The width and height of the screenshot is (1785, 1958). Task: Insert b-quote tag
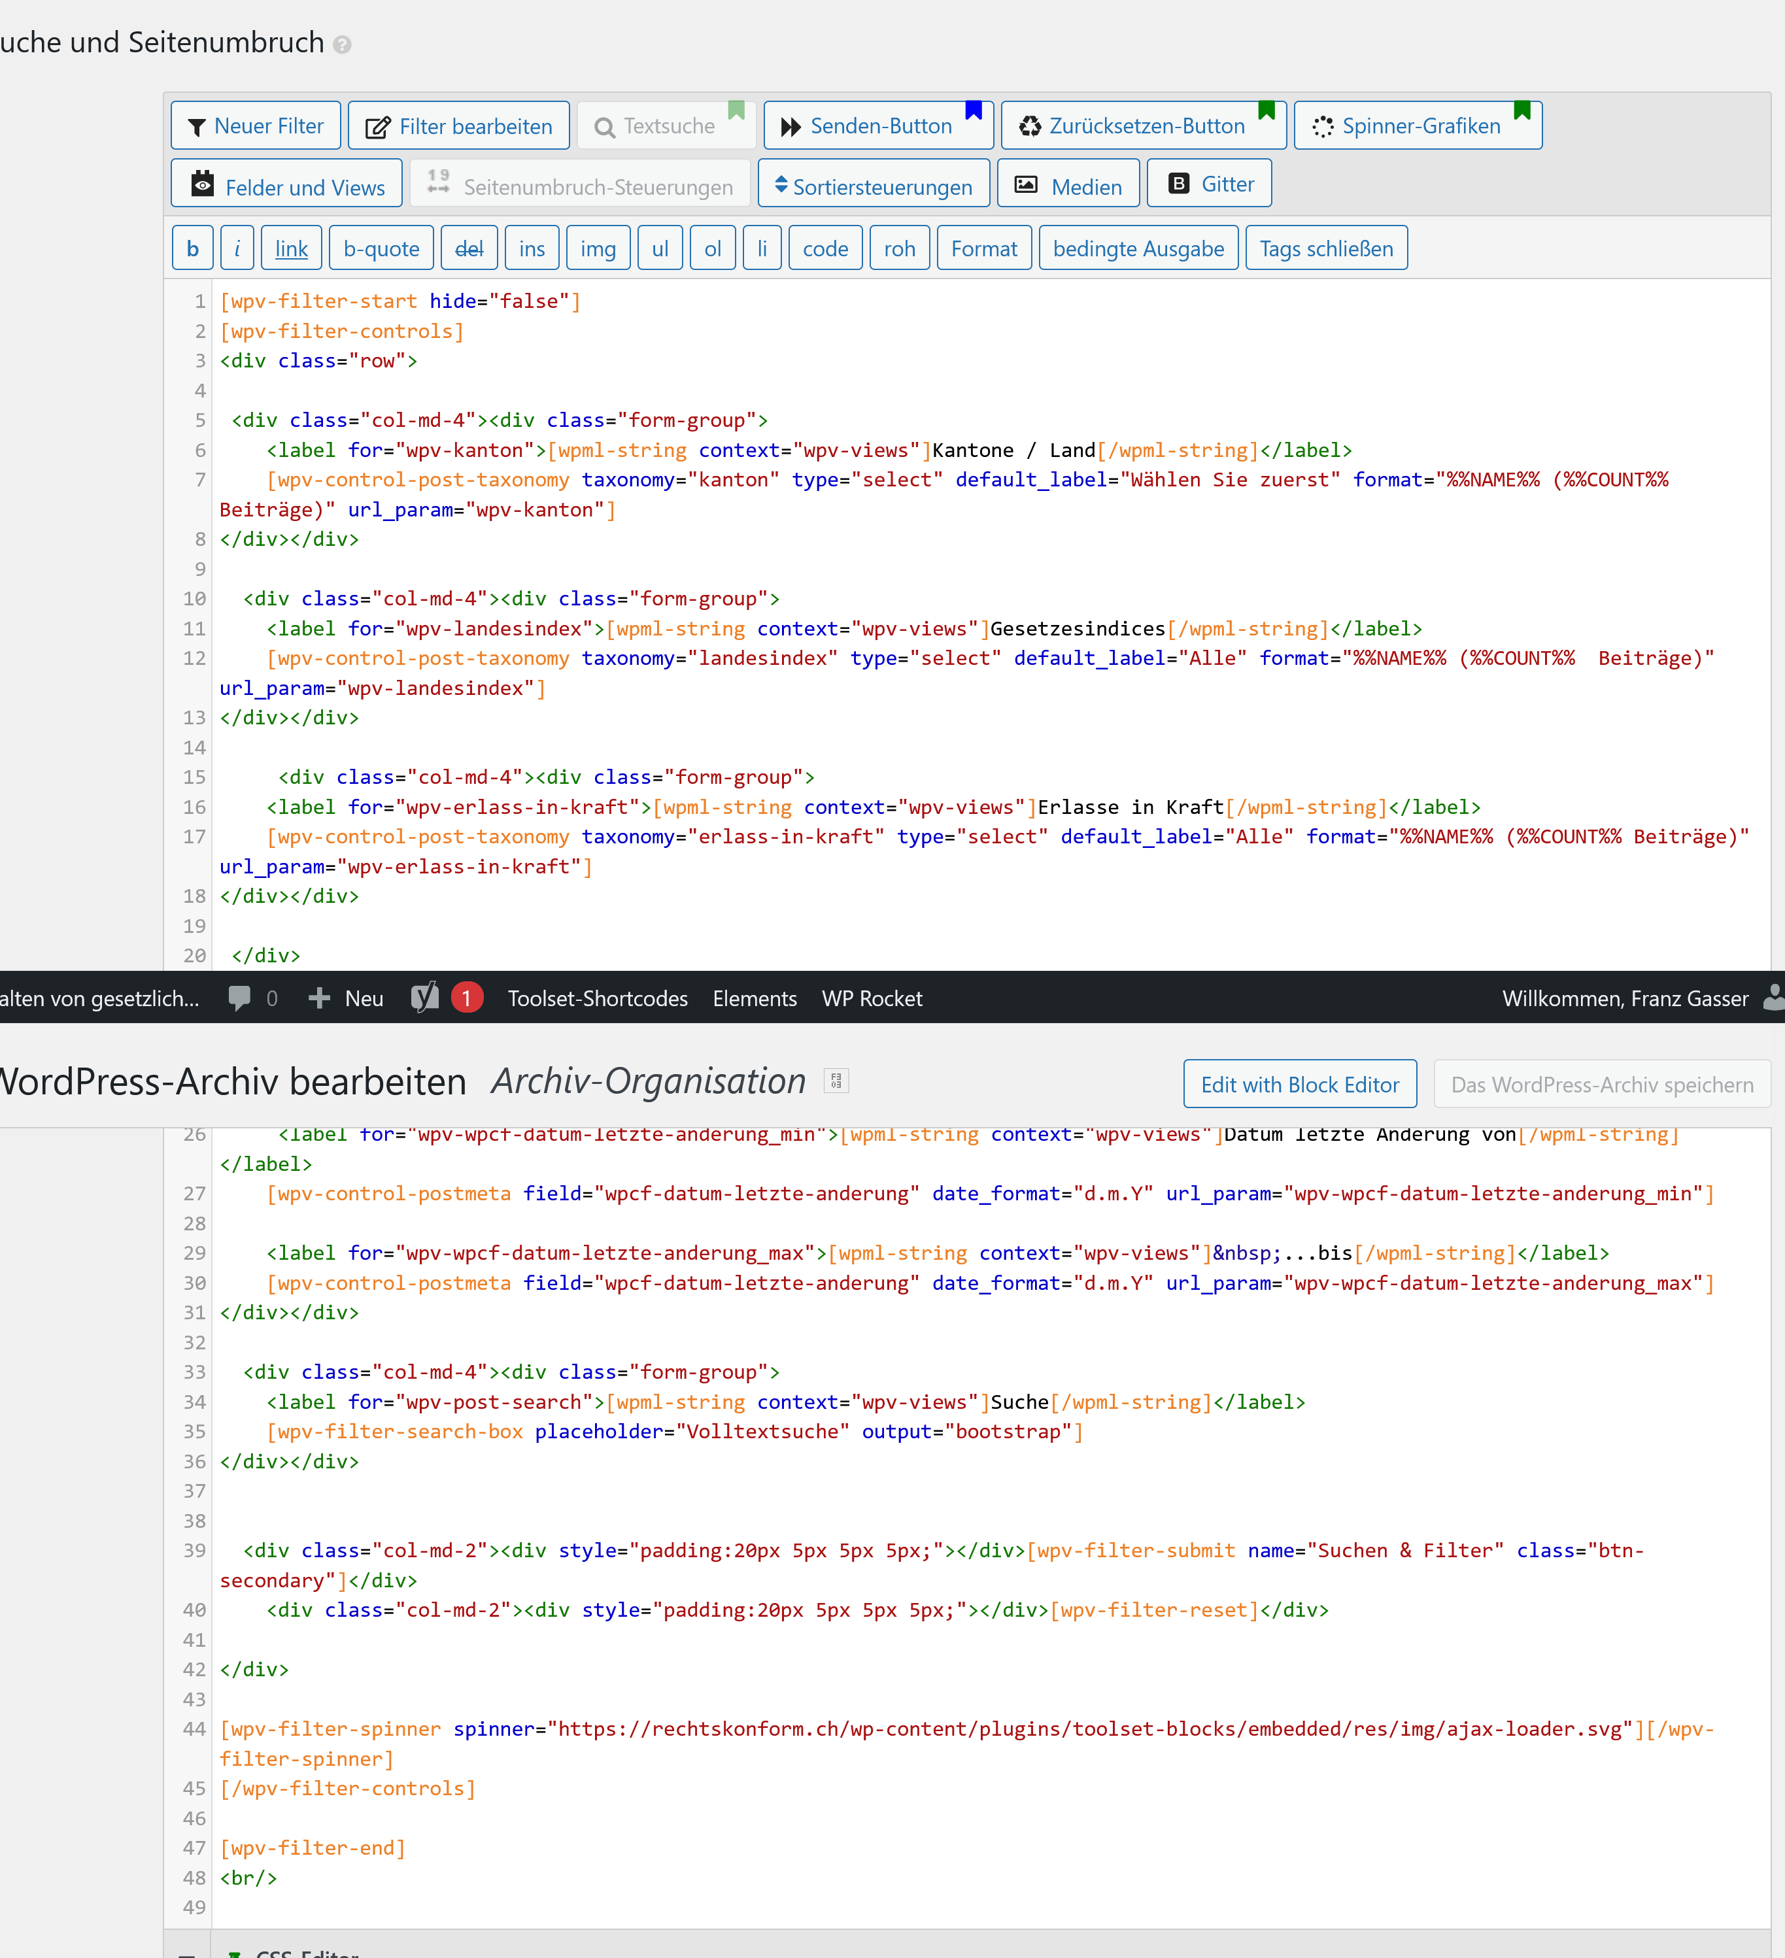tap(382, 248)
